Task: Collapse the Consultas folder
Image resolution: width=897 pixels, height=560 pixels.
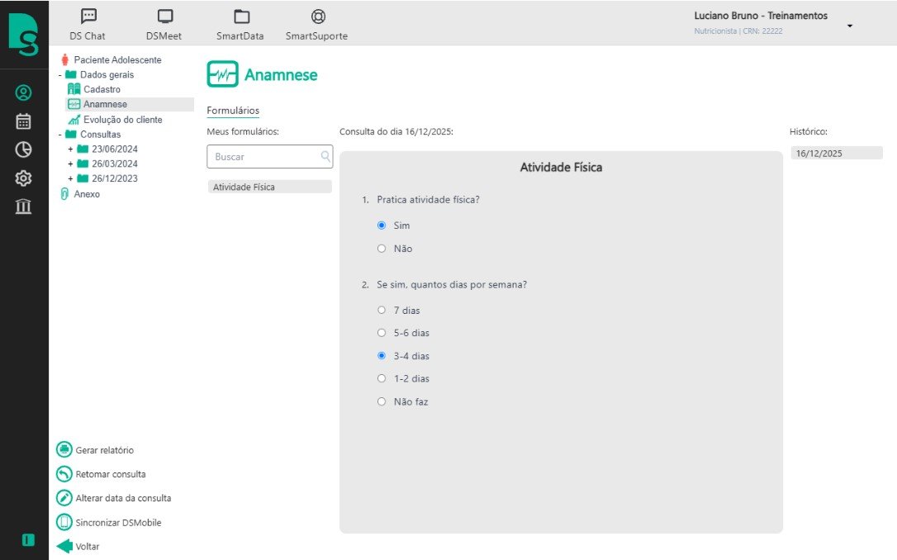Action: tap(60, 135)
